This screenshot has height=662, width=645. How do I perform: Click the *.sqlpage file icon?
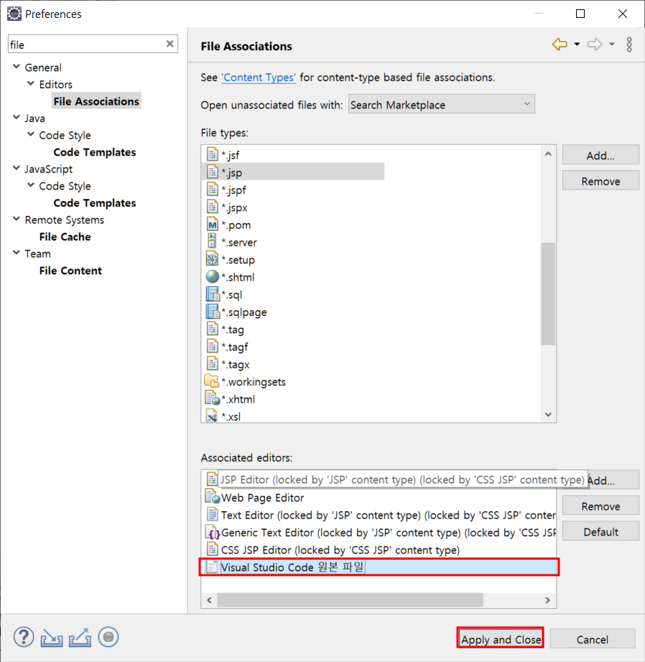pos(212,311)
